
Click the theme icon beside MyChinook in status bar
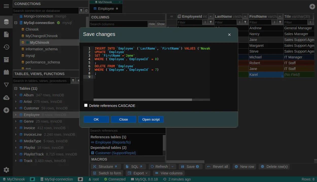click(32, 179)
